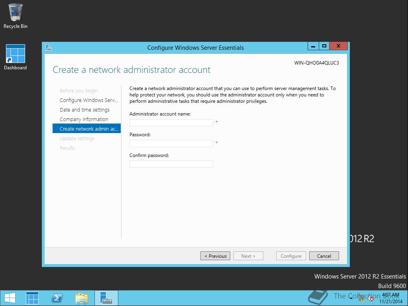Go to Date and time settings step

point(84,110)
